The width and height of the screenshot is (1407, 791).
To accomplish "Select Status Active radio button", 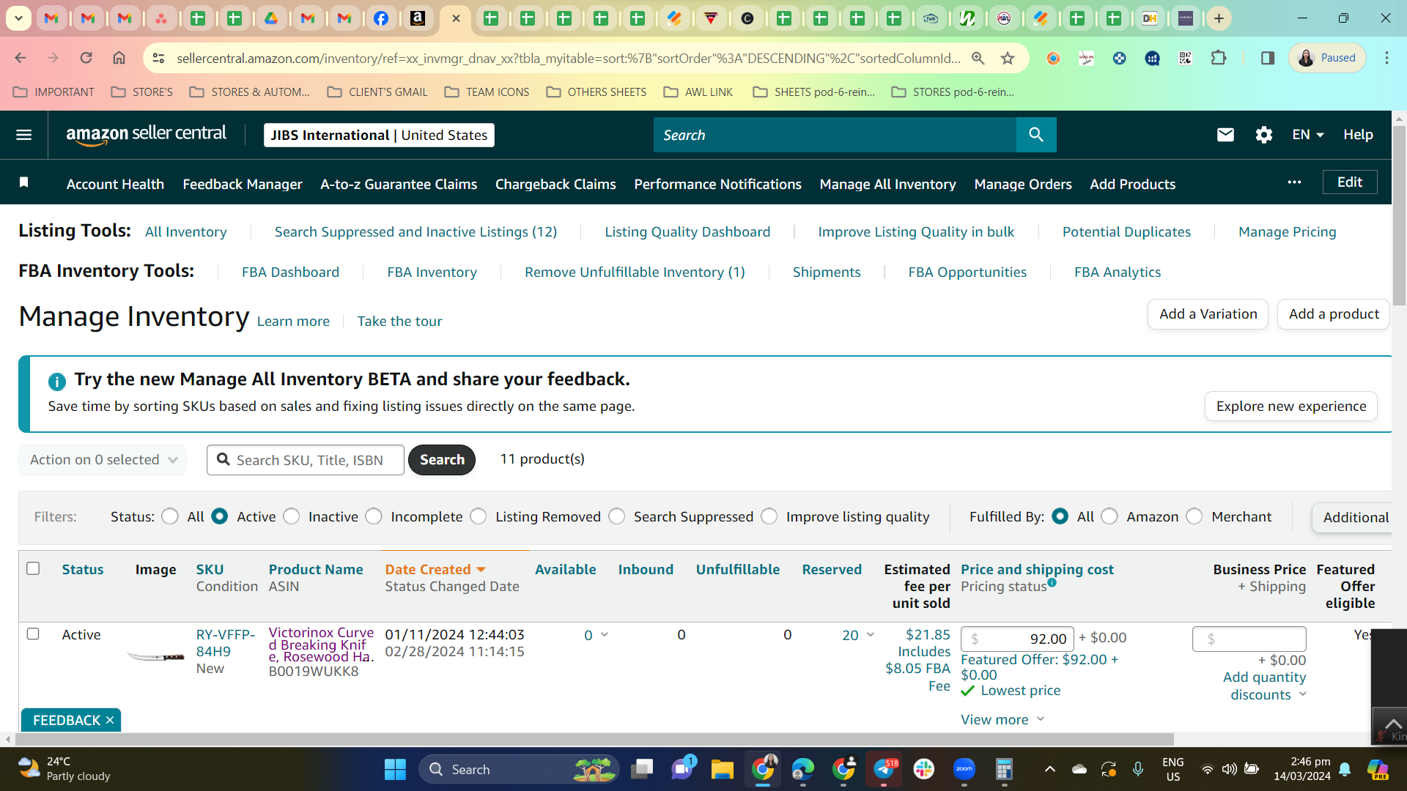I will (219, 516).
